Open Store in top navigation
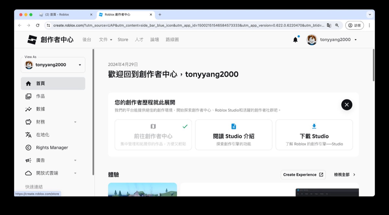This screenshot has width=389, height=215. click(123, 40)
